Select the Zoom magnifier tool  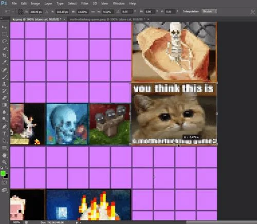click(x=4, y=162)
